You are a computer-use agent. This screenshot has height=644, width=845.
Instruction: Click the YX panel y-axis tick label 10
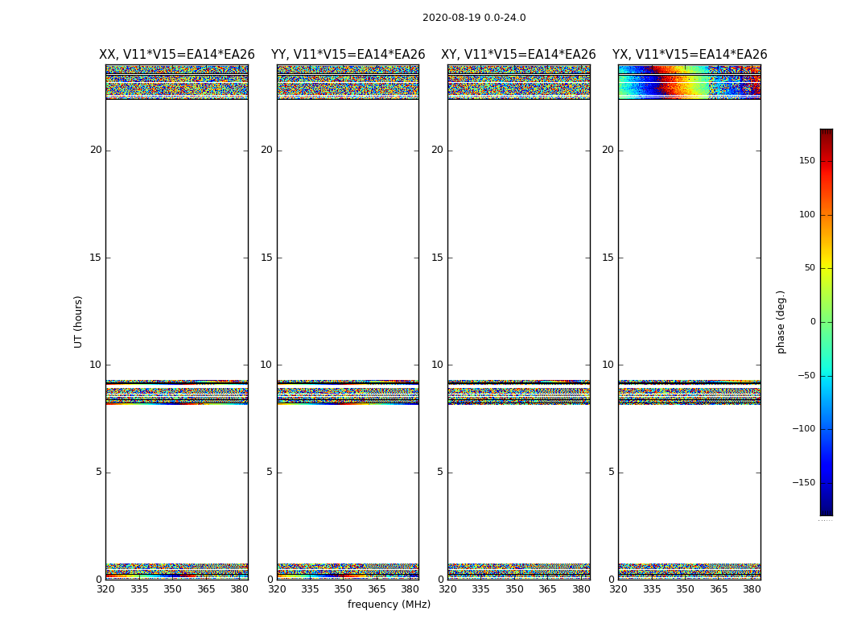pyautogui.click(x=608, y=365)
